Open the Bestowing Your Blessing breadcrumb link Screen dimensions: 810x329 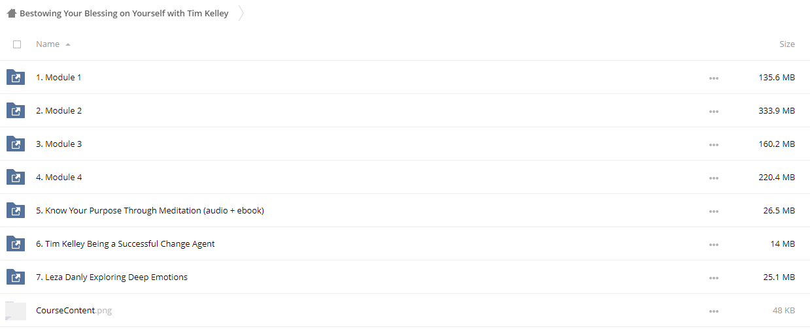124,13
